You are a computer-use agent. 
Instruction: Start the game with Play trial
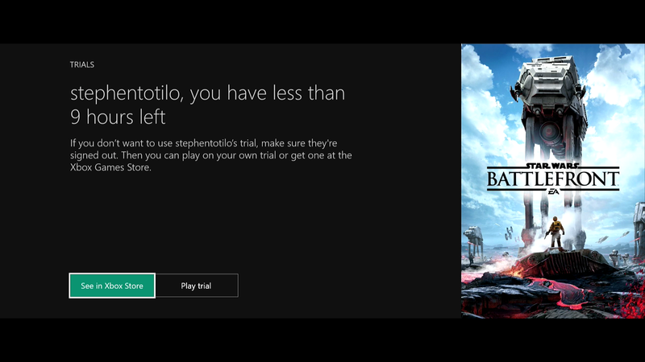click(x=197, y=286)
